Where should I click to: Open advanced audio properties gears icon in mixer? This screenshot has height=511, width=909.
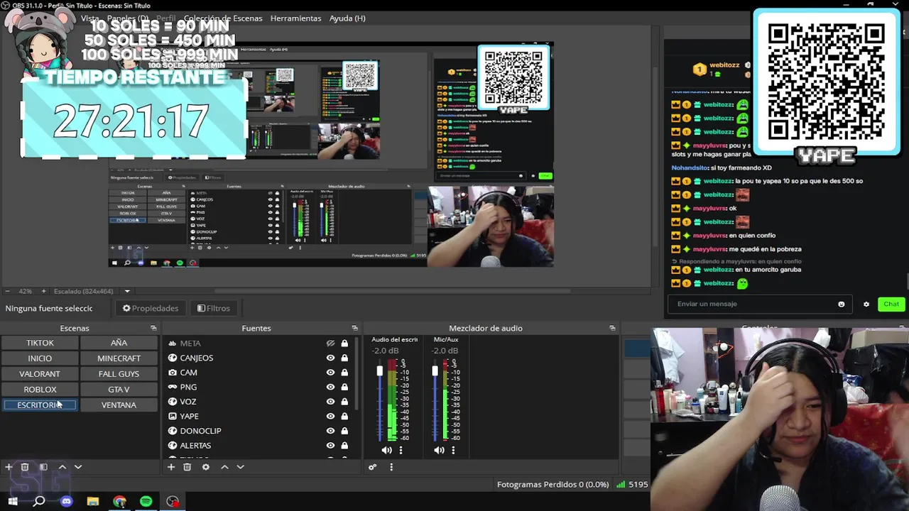coord(372,467)
